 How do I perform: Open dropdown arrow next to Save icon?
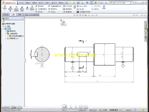(80, 3)
